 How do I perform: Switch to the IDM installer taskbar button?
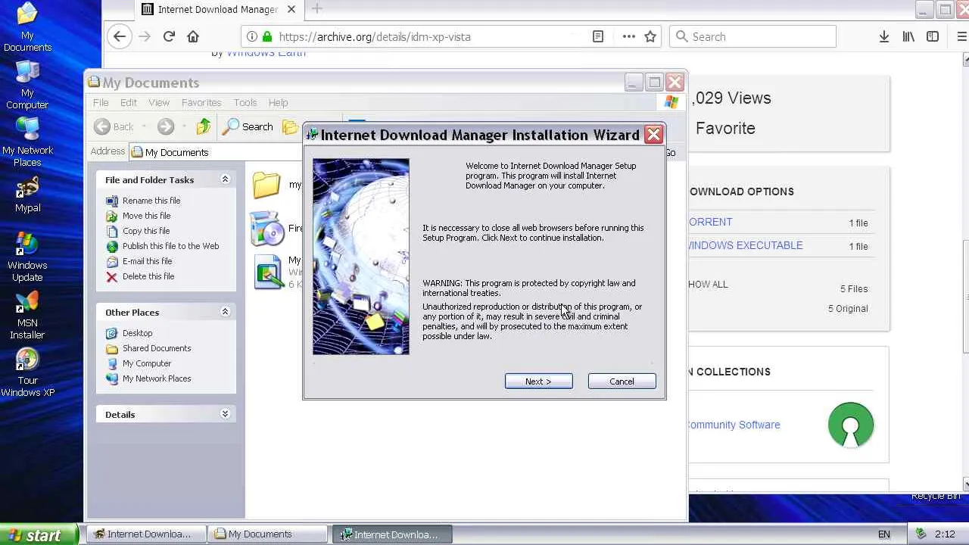pyautogui.click(x=391, y=534)
